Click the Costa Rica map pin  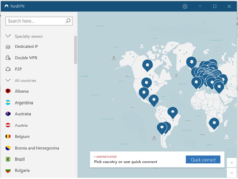[154, 100]
